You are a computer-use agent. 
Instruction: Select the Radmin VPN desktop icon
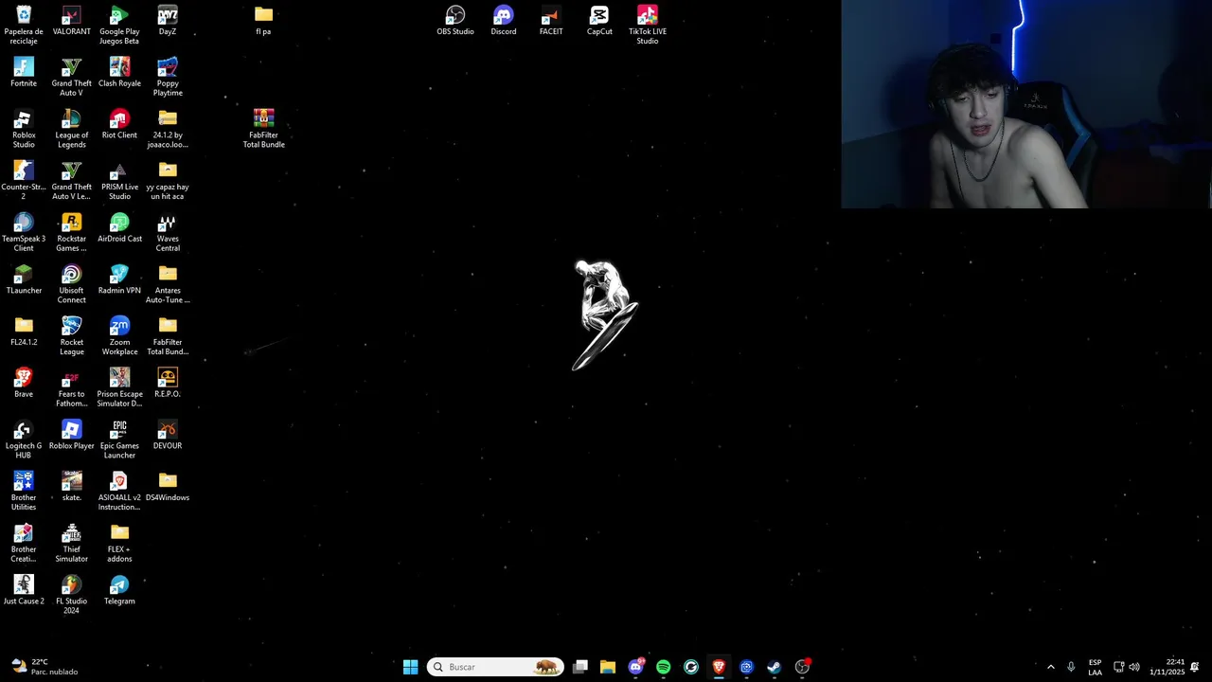[119, 279]
